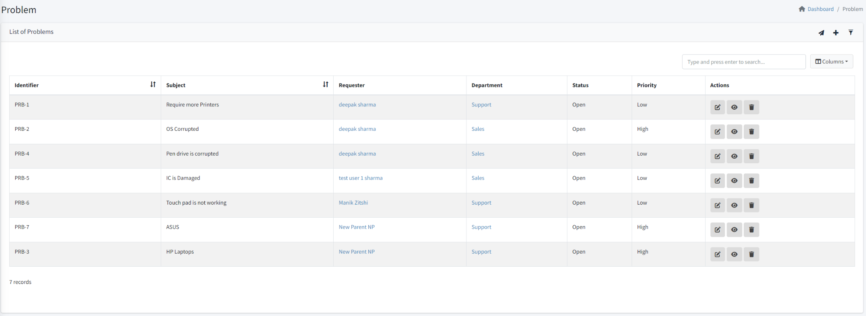866x316 pixels.
Task: Go to Dashboard breadcrumb link
Action: pos(820,9)
